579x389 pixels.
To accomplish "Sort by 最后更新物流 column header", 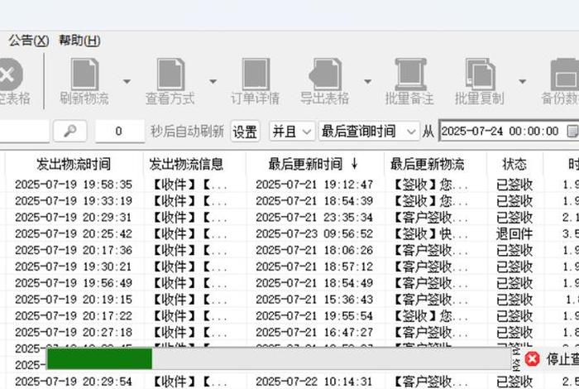I will (x=435, y=164).
